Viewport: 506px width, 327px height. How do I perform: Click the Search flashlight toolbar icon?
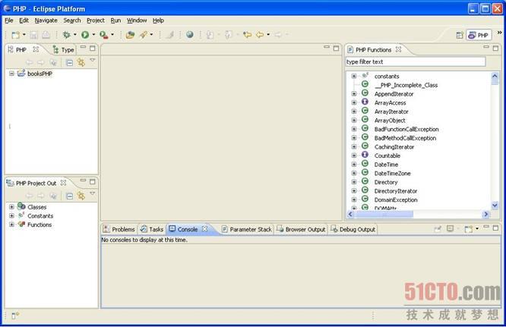(144, 35)
